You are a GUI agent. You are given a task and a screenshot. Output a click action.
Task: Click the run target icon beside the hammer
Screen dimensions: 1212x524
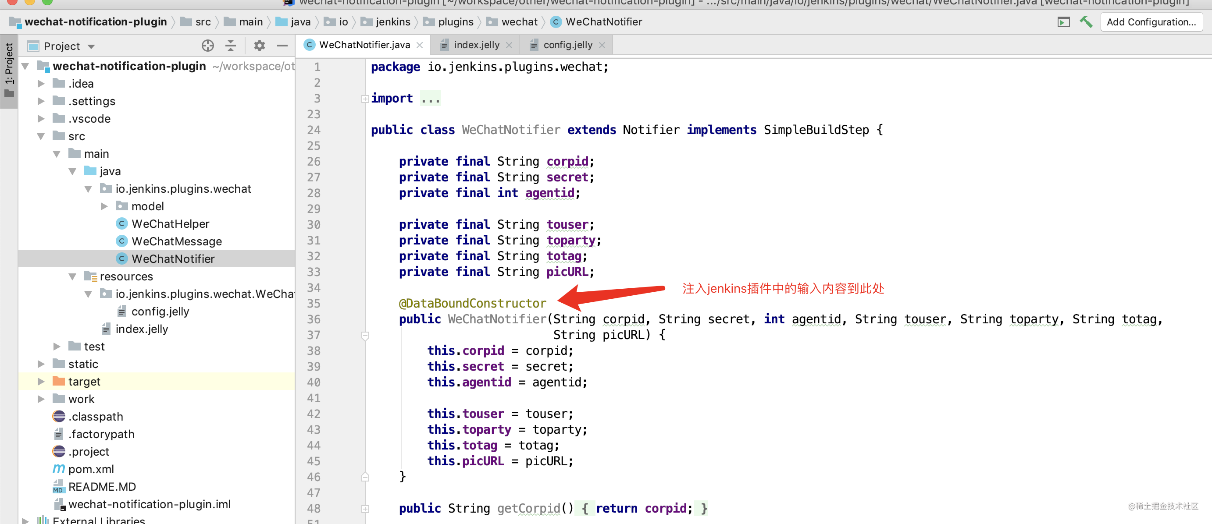pyautogui.click(x=1063, y=21)
